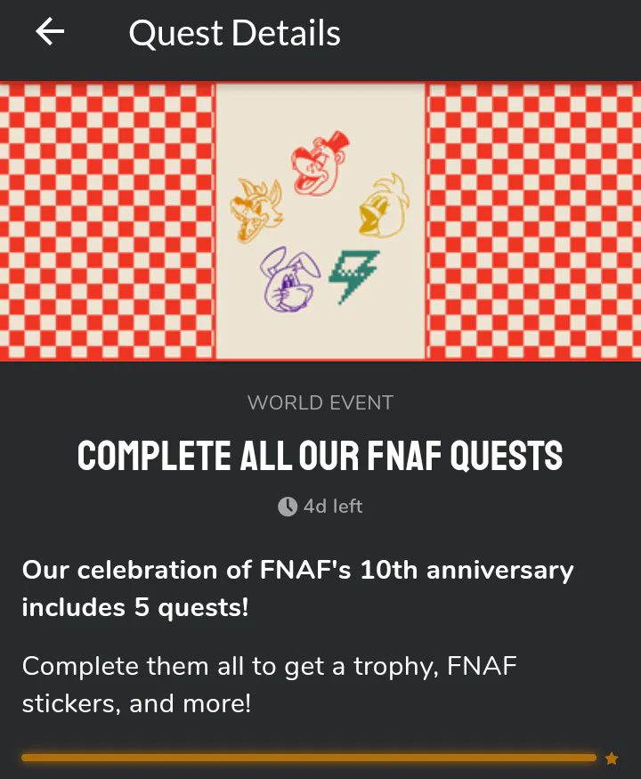Click the clock icon beside 4d left
This screenshot has width=641, height=779.
[x=287, y=507]
